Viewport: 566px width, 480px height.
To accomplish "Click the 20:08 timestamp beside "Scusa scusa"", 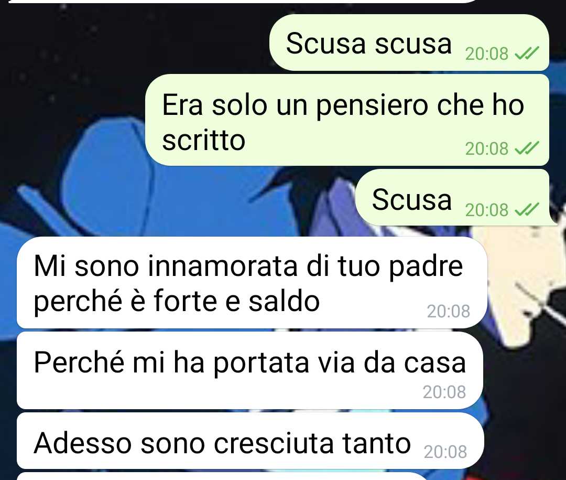I will click(486, 54).
